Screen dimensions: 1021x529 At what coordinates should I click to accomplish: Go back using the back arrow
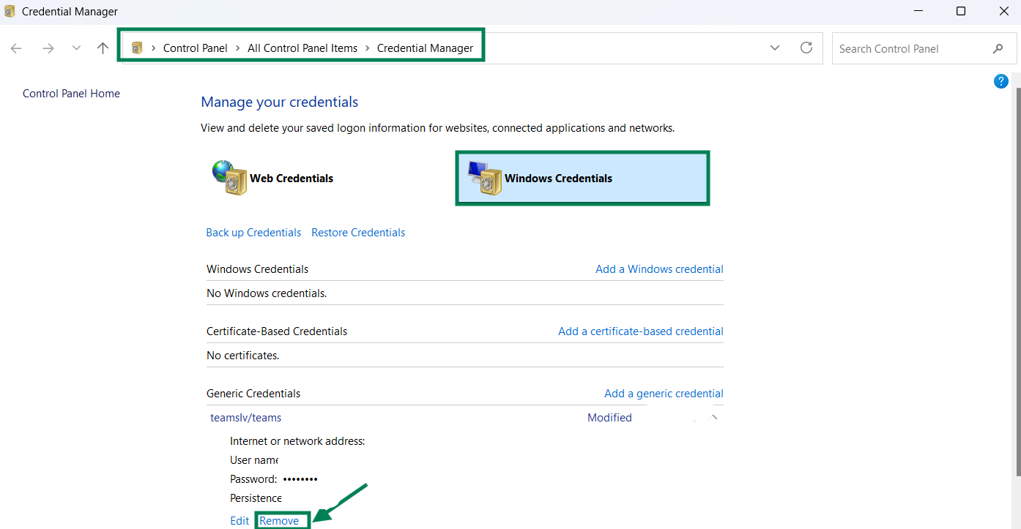click(16, 48)
